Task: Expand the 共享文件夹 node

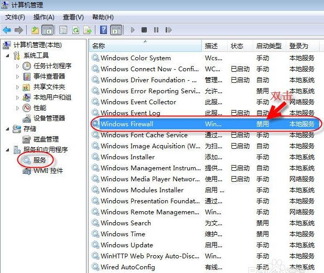Action: click(18, 87)
